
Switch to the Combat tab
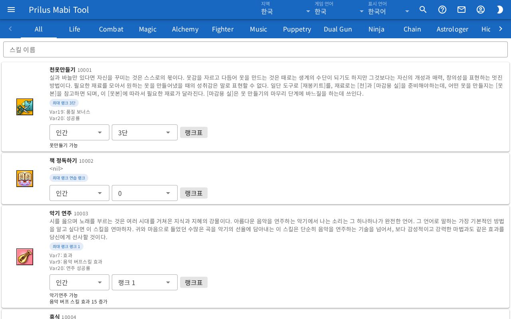pyautogui.click(x=111, y=29)
